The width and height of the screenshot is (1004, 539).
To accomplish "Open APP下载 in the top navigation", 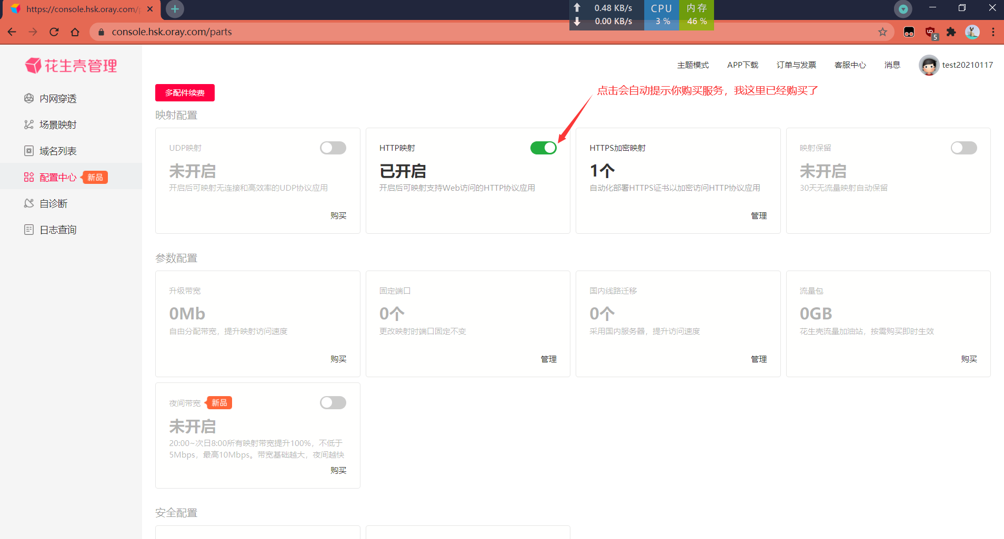I will pyautogui.click(x=742, y=65).
